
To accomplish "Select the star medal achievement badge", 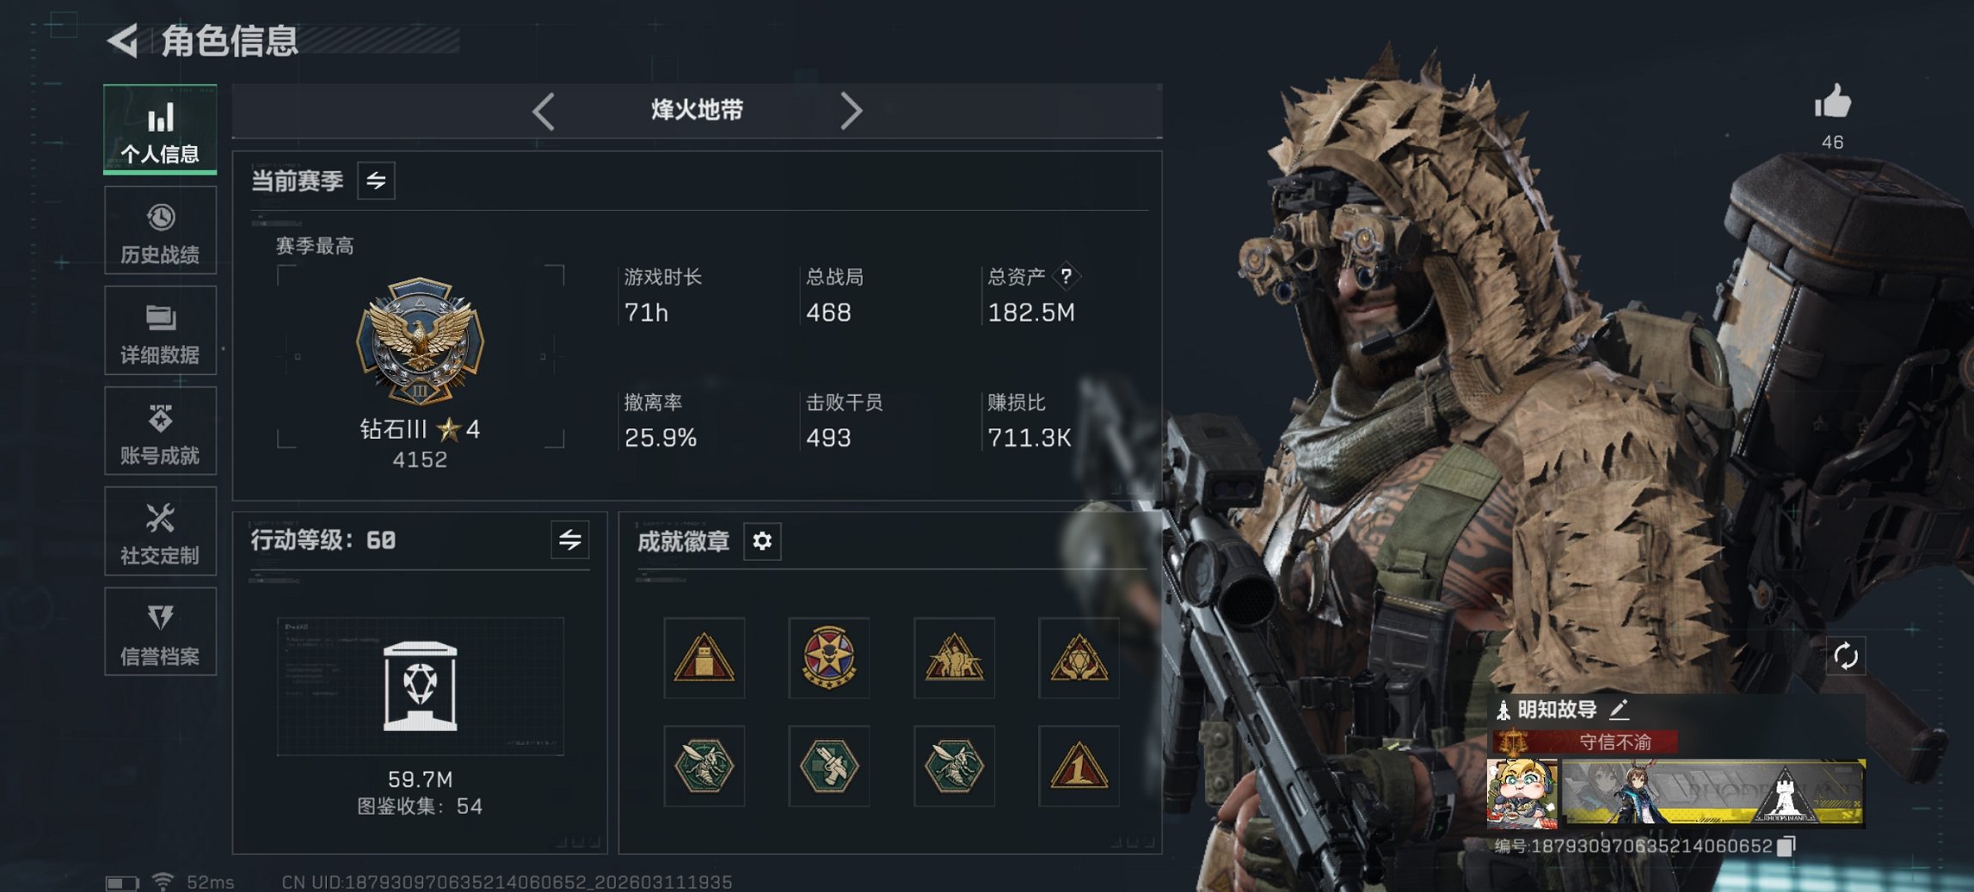I will pos(828,658).
